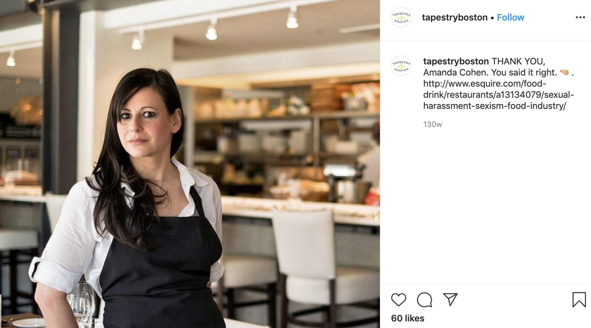591x328 pixels.
Task: Click the post photo of the chef
Action: [190, 164]
